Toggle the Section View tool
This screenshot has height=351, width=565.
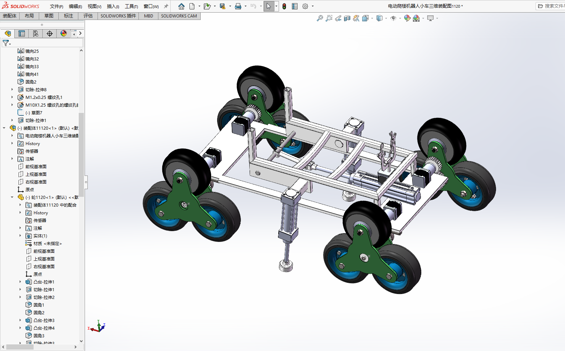click(x=347, y=18)
